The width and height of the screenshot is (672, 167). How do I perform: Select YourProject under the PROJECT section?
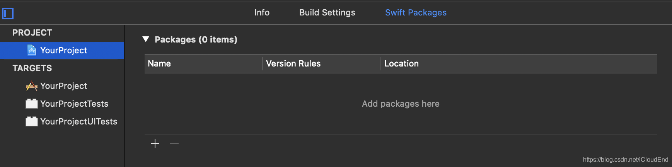click(64, 50)
